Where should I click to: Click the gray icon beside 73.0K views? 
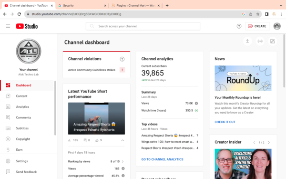[196, 104]
